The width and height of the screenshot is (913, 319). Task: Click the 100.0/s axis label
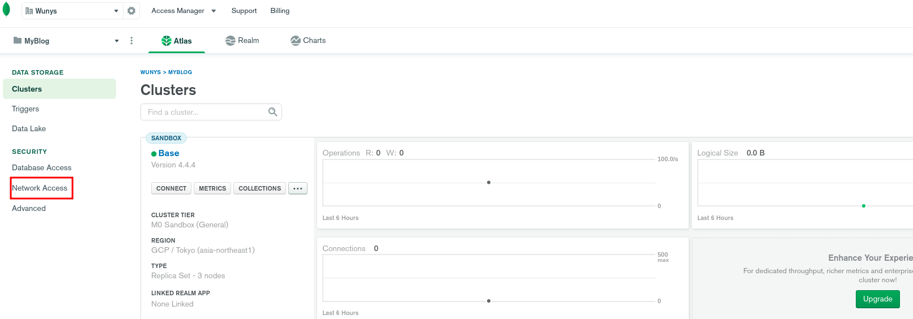point(668,159)
